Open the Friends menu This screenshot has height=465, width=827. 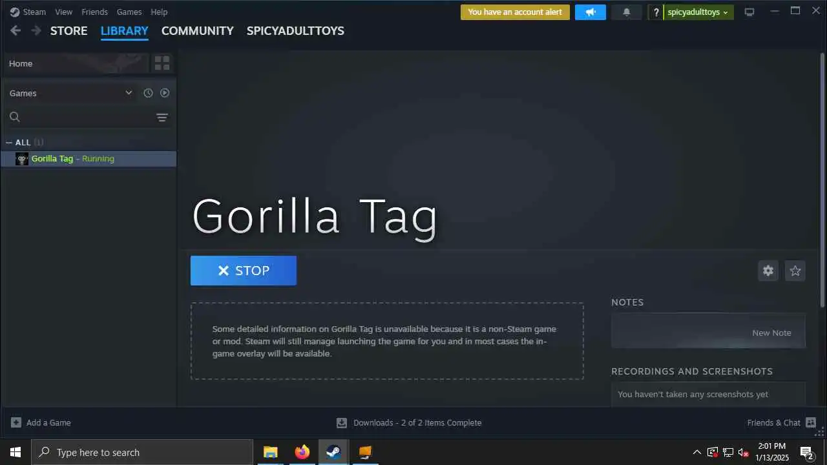pyautogui.click(x=94, y=12)
